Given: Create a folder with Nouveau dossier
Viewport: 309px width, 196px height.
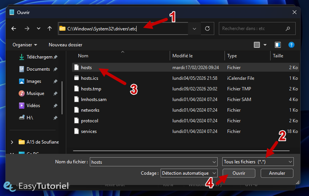Looking at the screenshot, I should click(65, 45).
